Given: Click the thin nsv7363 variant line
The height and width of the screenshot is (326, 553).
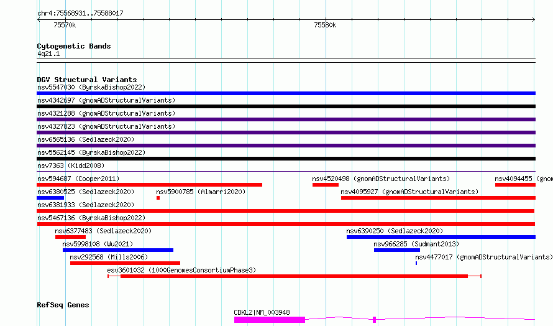Looking at the screenshot, I should click(x=286, y=172).
